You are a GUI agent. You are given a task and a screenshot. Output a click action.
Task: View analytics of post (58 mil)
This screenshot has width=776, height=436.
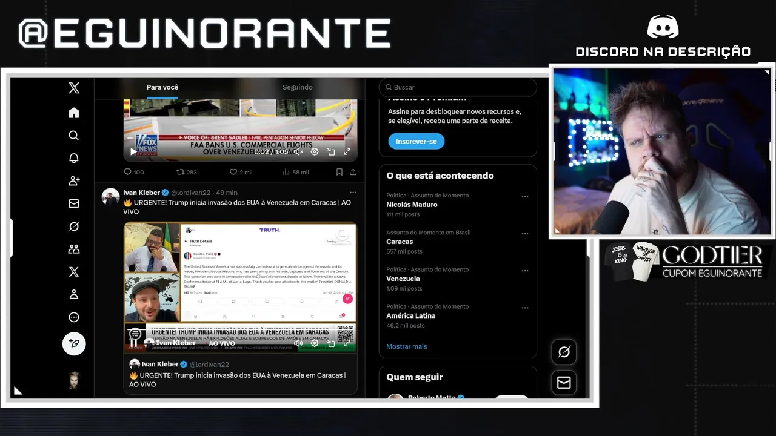click(x=296, y=172)
